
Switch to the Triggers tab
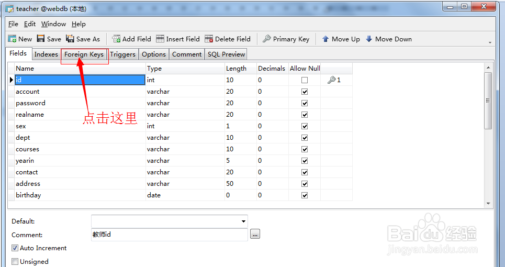[122, 54]
